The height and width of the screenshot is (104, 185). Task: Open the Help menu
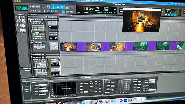pyautogui.click(x=101, y=1)
